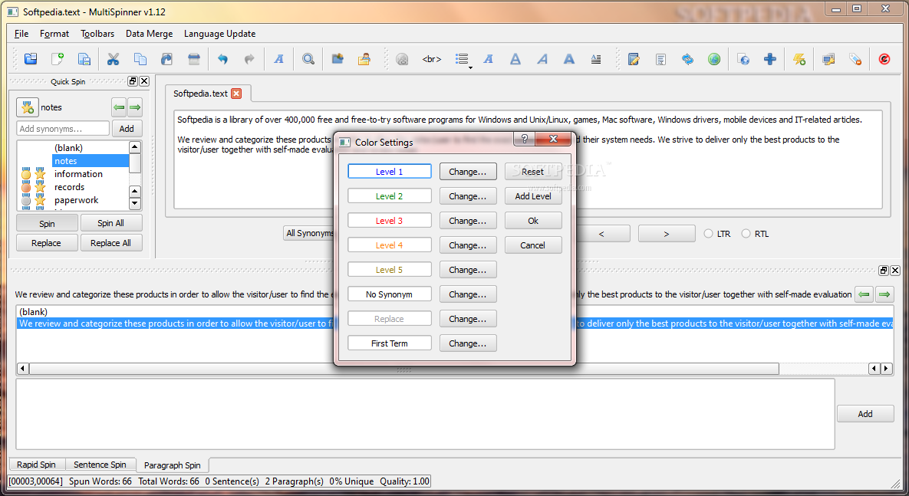This screenshot has height=496, width=909.
Task: Click the star icon next to records
Action: pos(40,186)
